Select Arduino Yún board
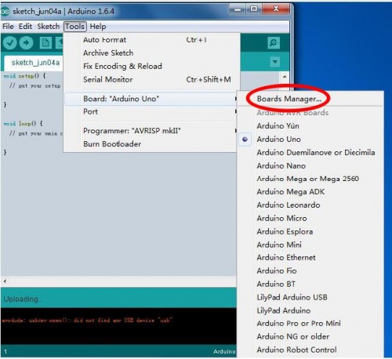This screenshot has height=359, width=392. click(x=311, y=126)
